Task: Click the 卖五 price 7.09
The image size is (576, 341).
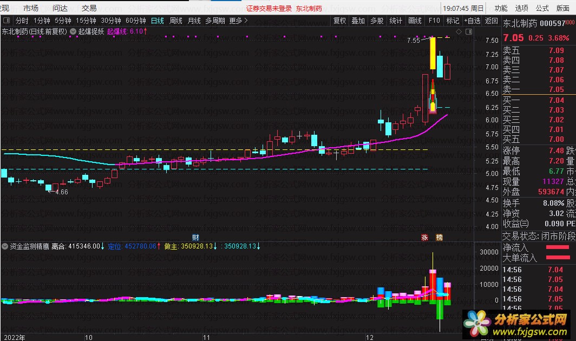Action: coord(556,50)
